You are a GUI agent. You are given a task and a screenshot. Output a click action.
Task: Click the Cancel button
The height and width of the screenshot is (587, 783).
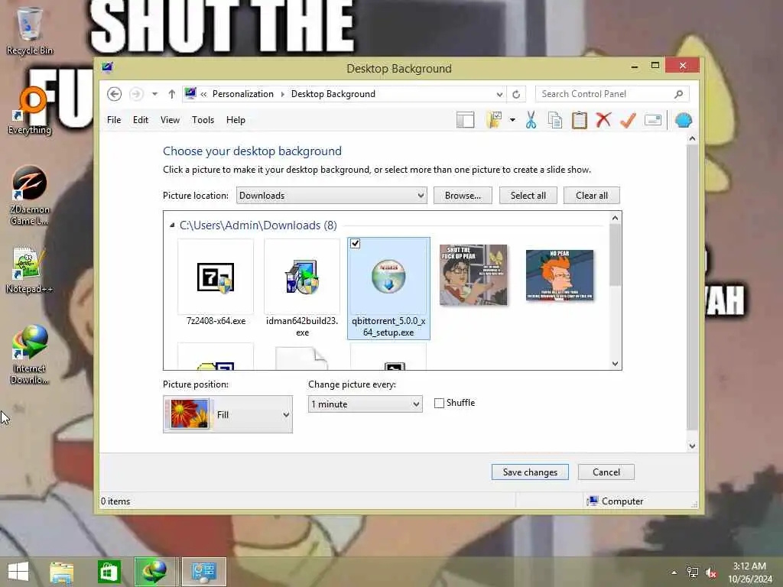606,472
